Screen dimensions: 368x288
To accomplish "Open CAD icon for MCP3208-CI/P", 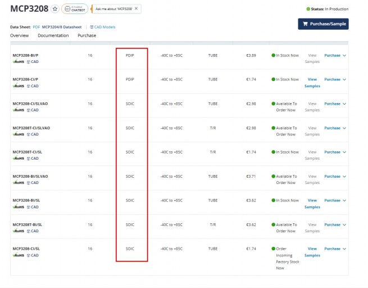I will tap(33, 86).
